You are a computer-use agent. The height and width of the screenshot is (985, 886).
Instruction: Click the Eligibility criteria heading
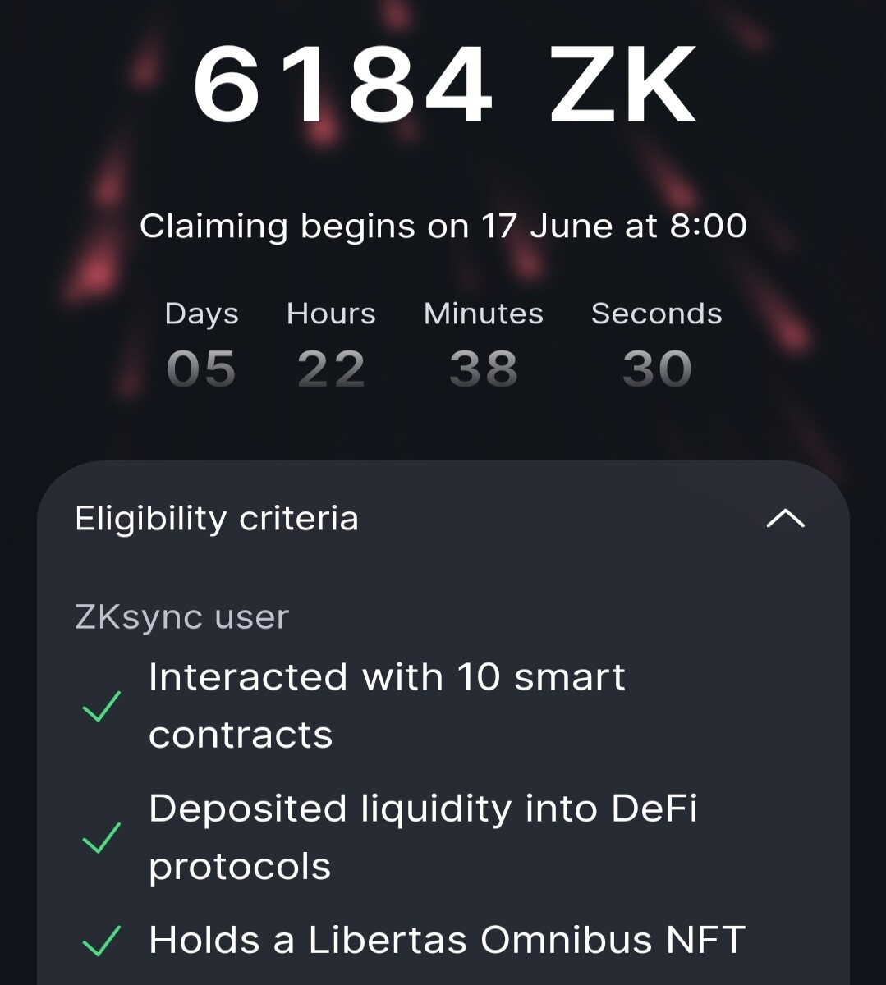tap(217, 519)
